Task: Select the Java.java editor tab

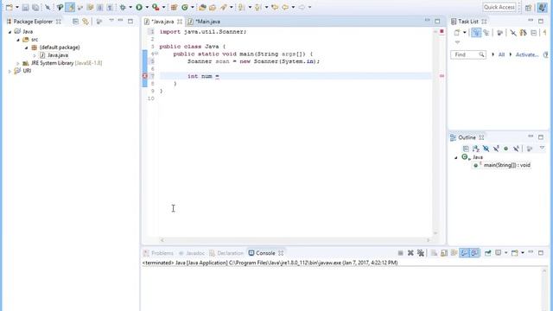Action: click(x=163, y=22)
